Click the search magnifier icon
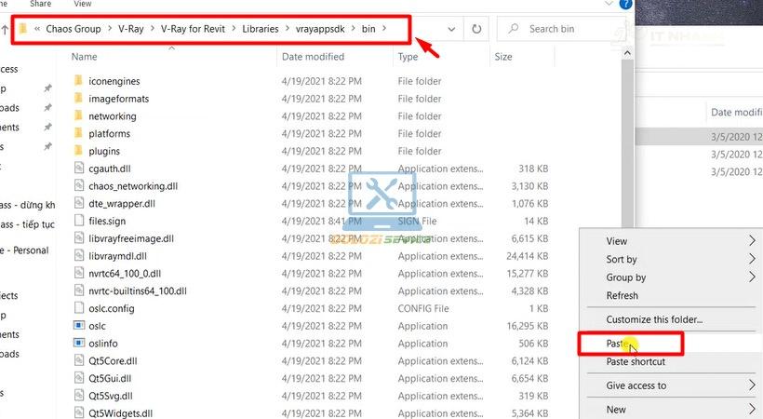The width and height of the screenshot is (763, 419). click(x=514, y=29)
